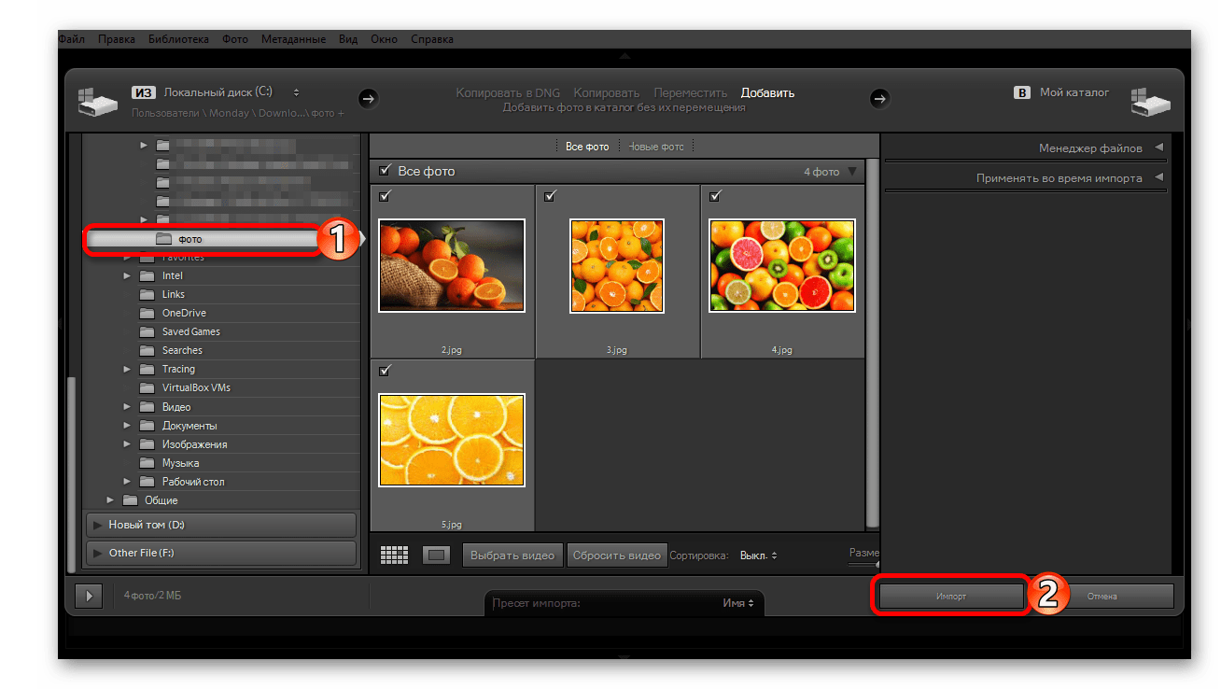Image resolution: width=1221 pixels, height=689 pixels.
Task: Click the folder icon next to VirtualBox VMs
Action: pyautogui.click(x=147, y=387)
